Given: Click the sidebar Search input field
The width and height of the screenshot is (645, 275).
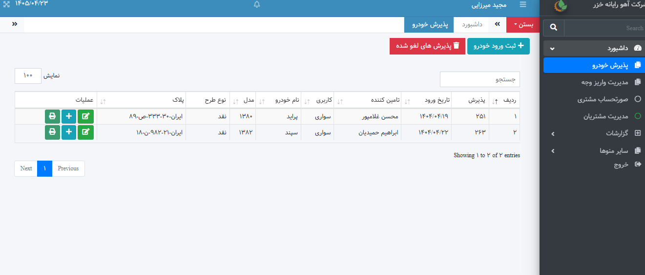Looking at the screenshot, I should pos(604,28).
